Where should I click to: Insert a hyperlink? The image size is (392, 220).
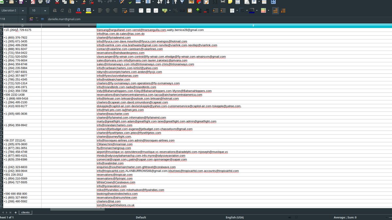pos(223,2)
